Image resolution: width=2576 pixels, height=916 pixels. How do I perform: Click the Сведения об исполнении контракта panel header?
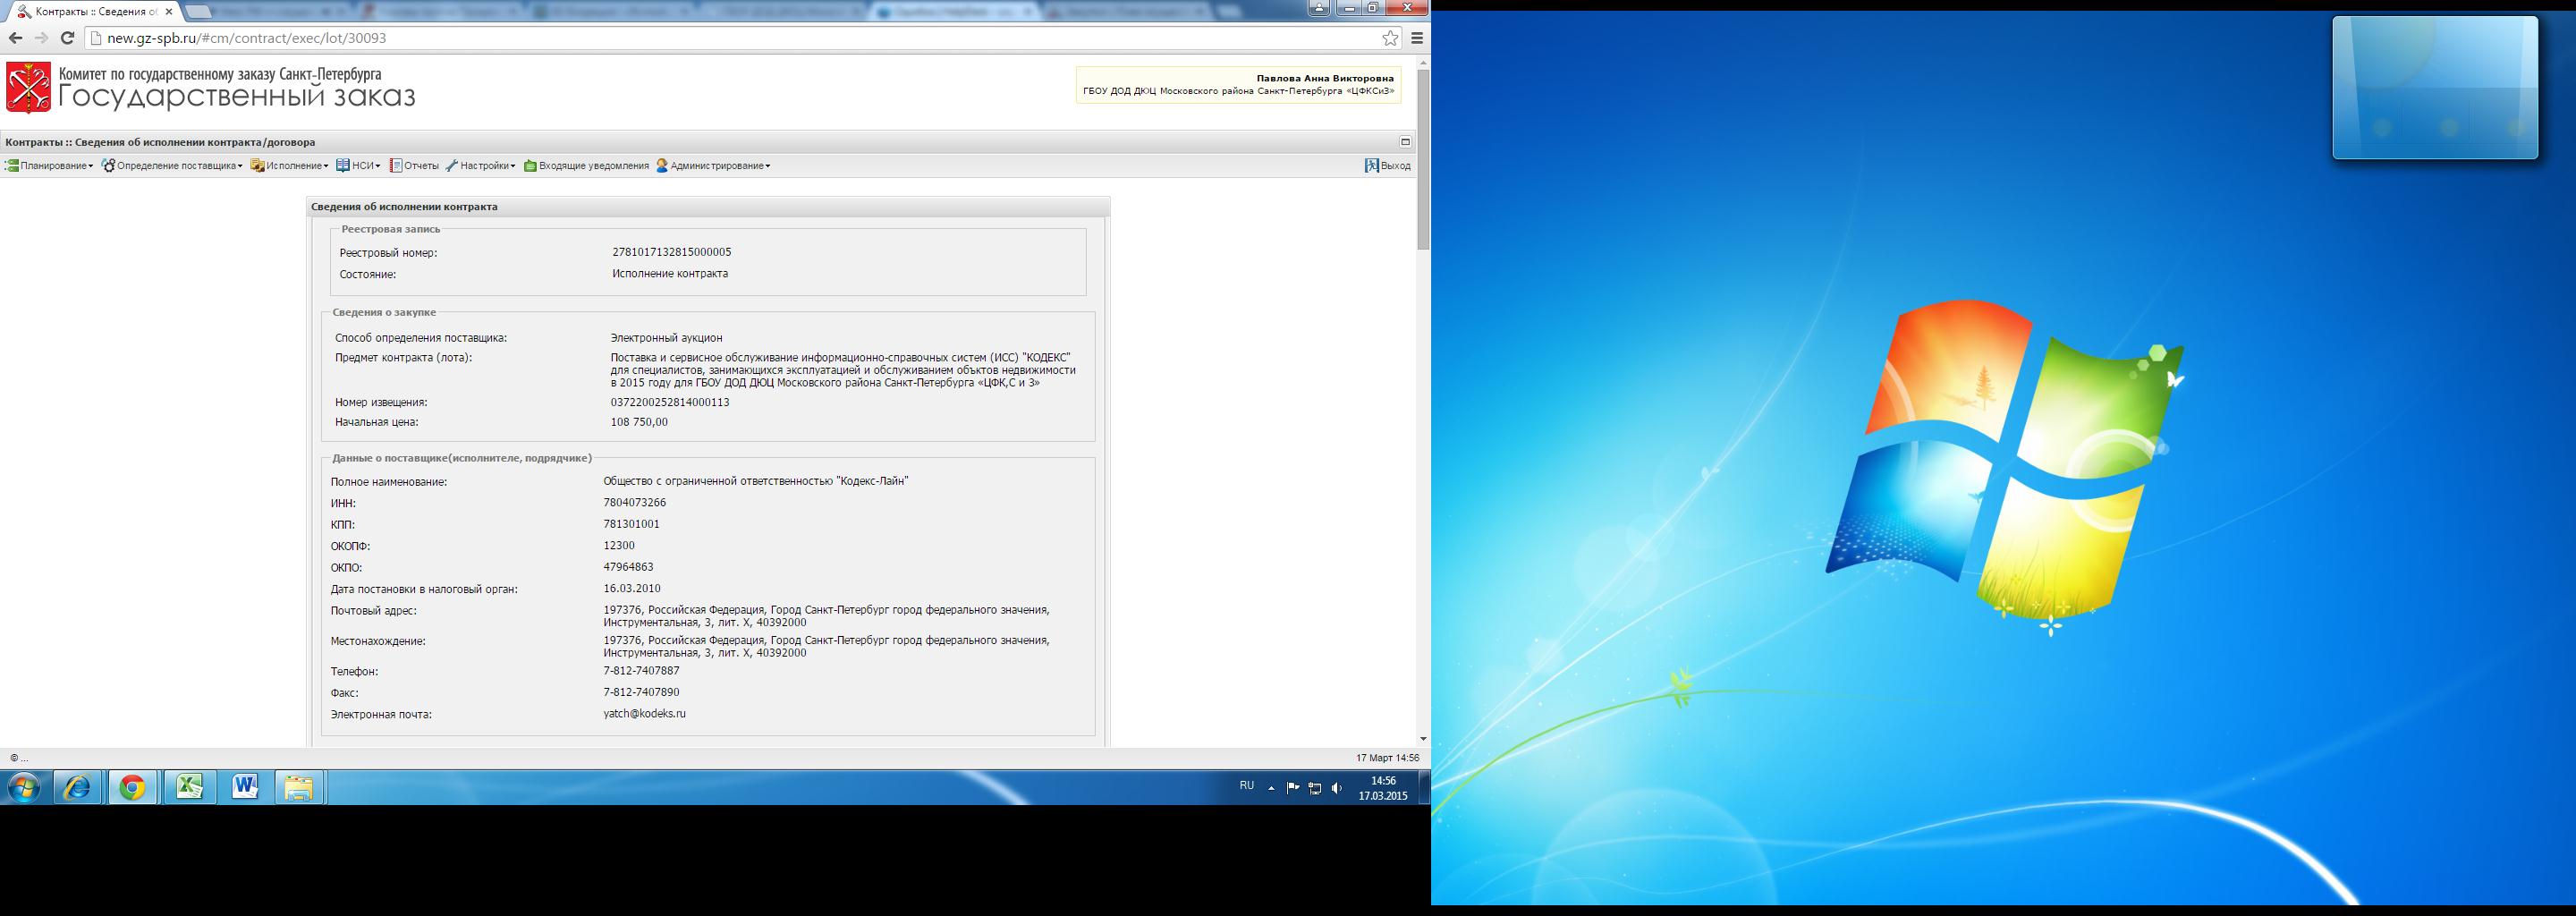708,207
